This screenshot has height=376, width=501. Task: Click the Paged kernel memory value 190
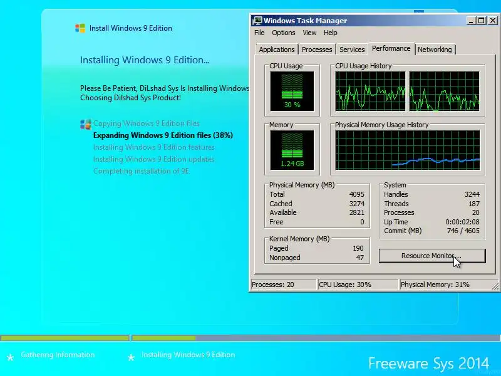tap(358, 248)
